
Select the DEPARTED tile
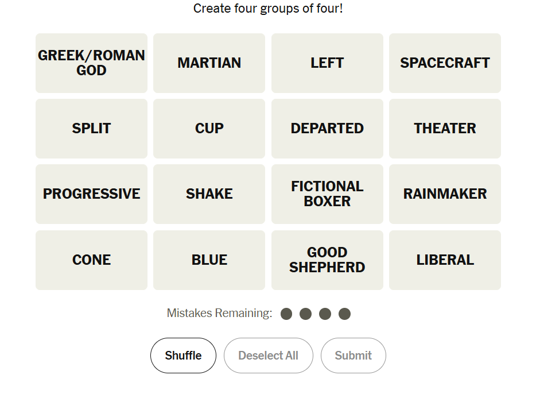click(327, 129)
